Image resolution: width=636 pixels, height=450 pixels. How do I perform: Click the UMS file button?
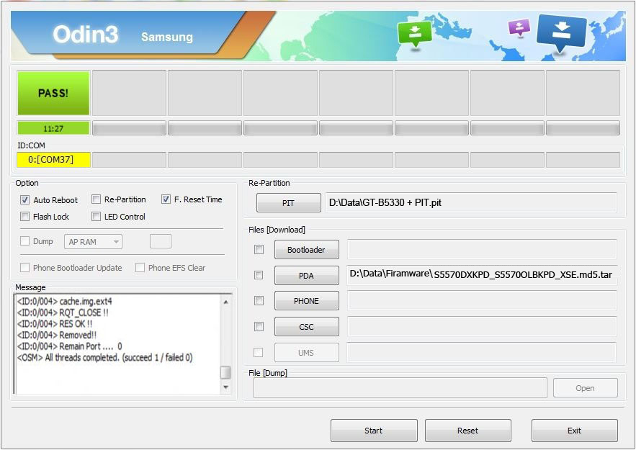[x=307, y=353]
